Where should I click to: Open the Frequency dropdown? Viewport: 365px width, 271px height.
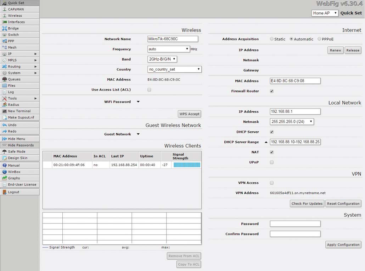169,49
